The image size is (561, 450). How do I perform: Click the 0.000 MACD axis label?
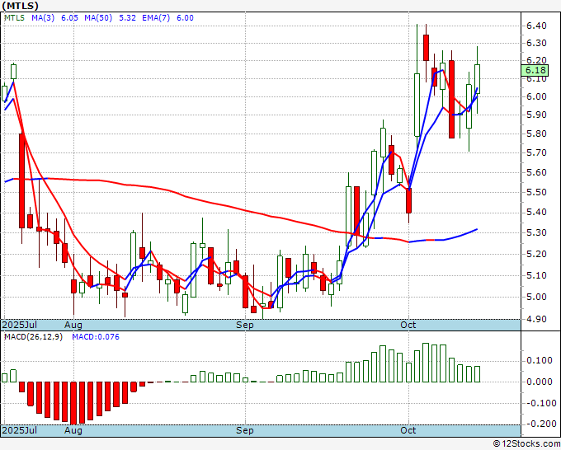click(540, 382)
